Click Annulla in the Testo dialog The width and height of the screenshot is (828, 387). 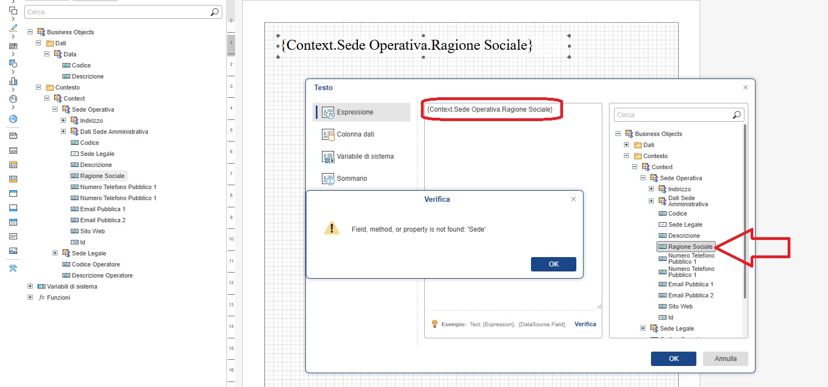pyautogui.click(x=725, y=358)
